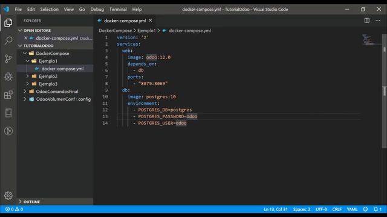Click the editor vertical scrollbar
Viewport: 387px width, 217px height.
(x=385, y=91)
